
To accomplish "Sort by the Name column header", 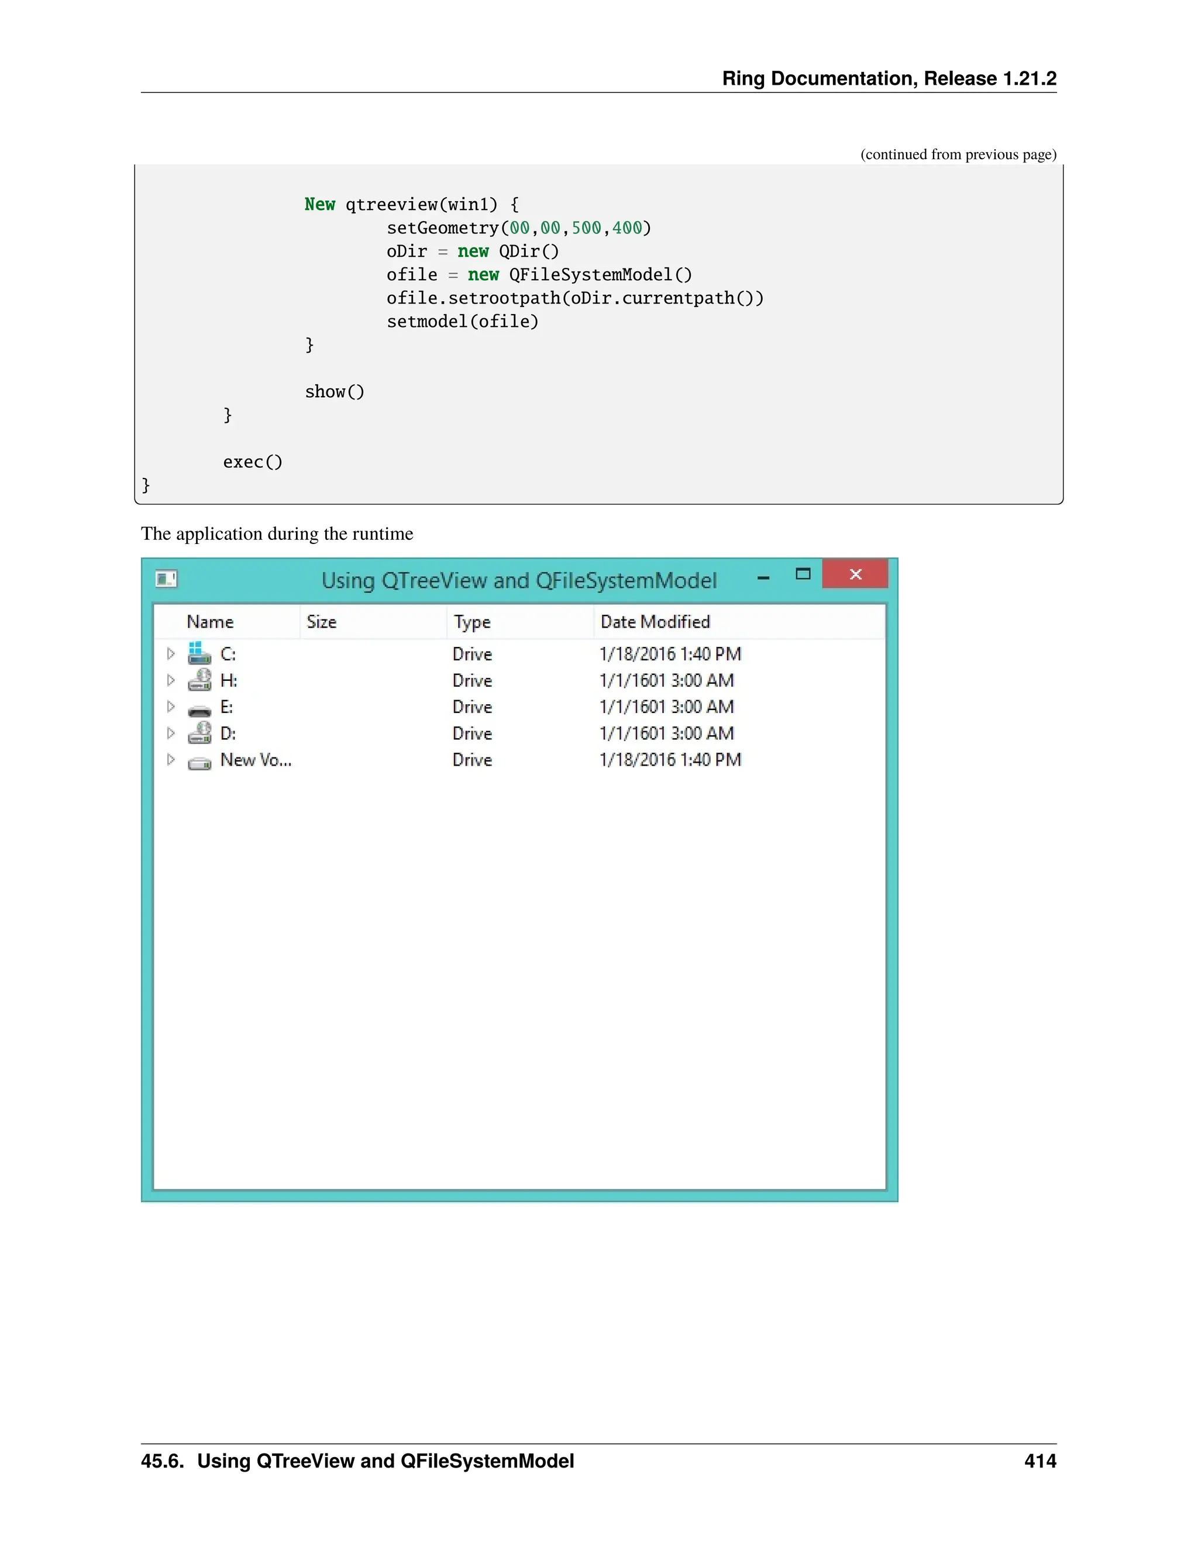I will [x=210, y=622].
